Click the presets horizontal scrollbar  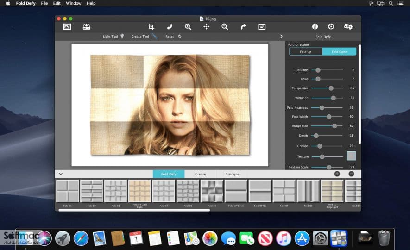pyautogui.click(x=134, y=210)
